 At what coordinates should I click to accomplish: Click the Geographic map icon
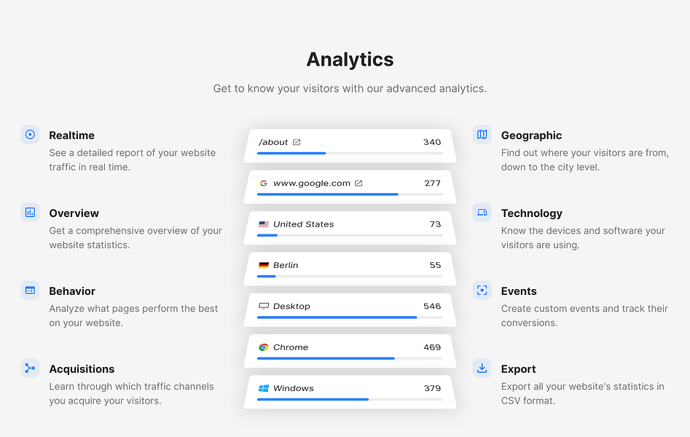pyautogui.click(x=482, y=134)
